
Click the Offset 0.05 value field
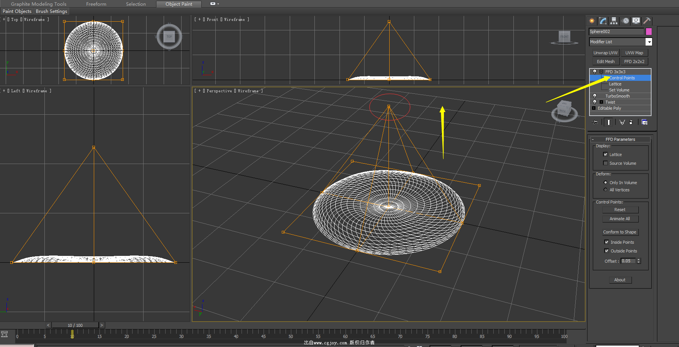628,261
